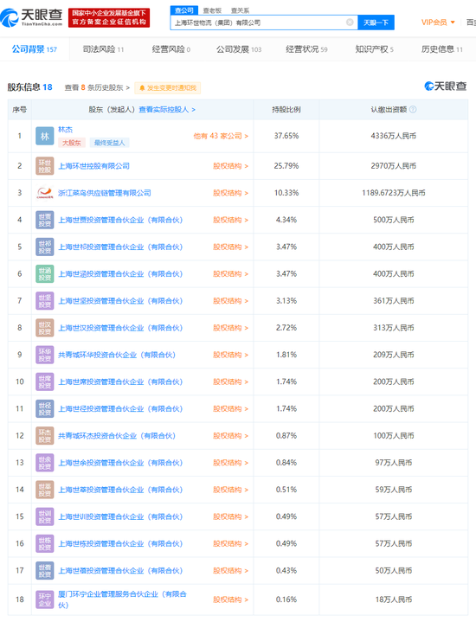Clear the search field with the X icon
Viewport: 476px width, 622px height.
[350, 22]
